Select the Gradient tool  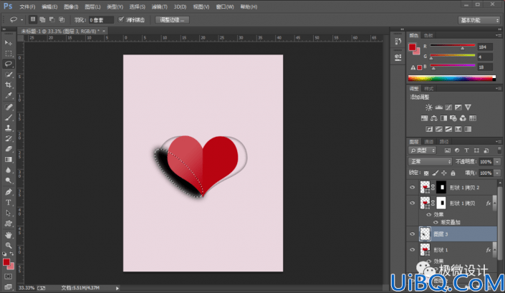coord(9,160)
